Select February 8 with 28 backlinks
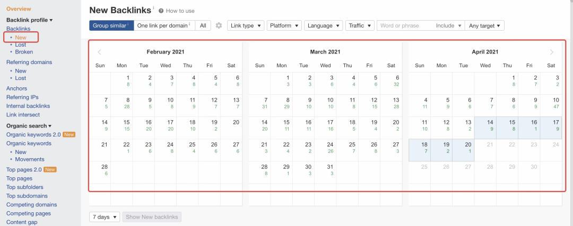The image size is (573, 226). click(x=121, y=106)
